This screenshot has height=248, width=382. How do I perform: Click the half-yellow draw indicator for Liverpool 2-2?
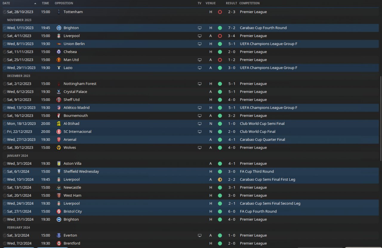220,179
